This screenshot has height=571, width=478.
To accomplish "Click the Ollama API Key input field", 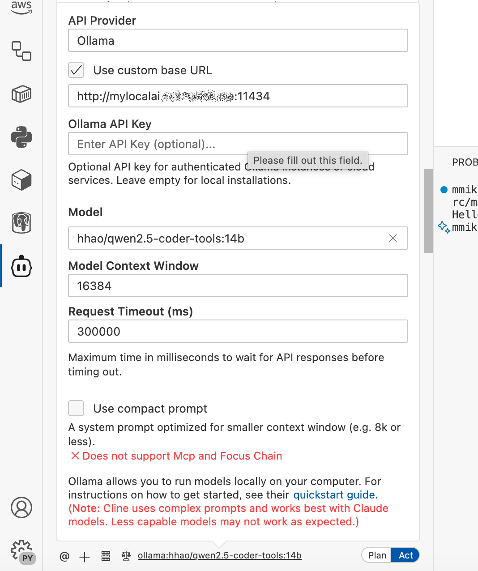I will click(x=157, y=144).
